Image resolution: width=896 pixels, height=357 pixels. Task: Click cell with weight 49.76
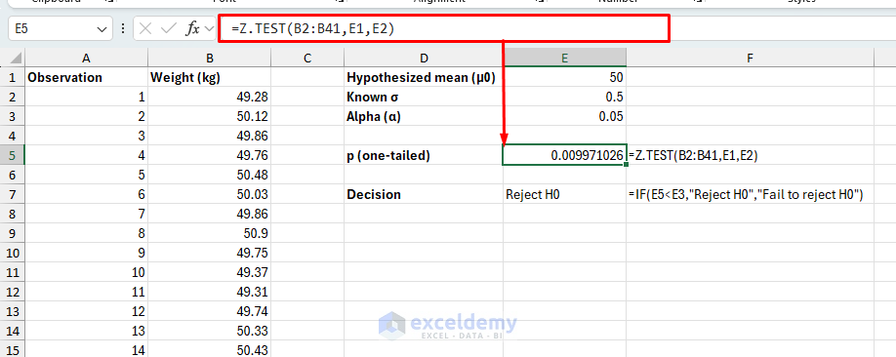210,155
